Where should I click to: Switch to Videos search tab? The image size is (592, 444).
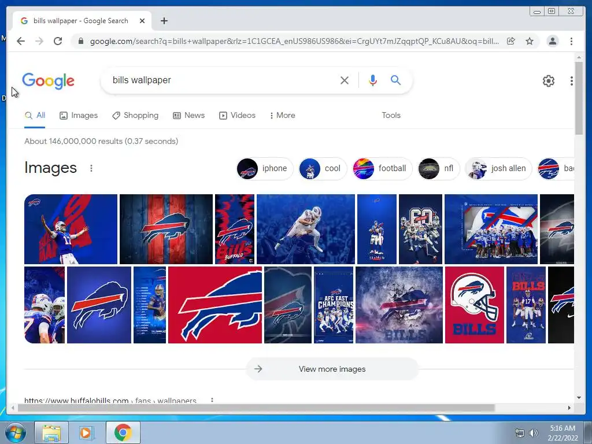pyautogui.click(x=237, y=115)
